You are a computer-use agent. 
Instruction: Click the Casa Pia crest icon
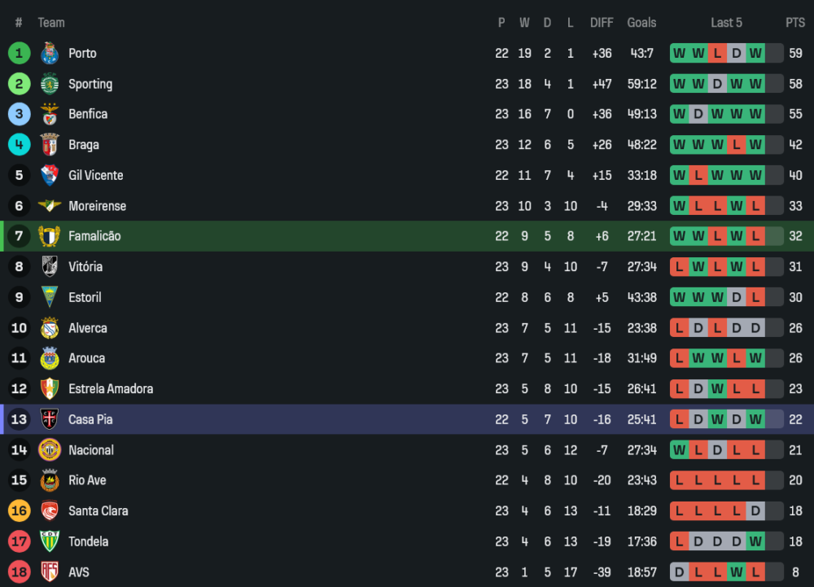pos(50,419)
